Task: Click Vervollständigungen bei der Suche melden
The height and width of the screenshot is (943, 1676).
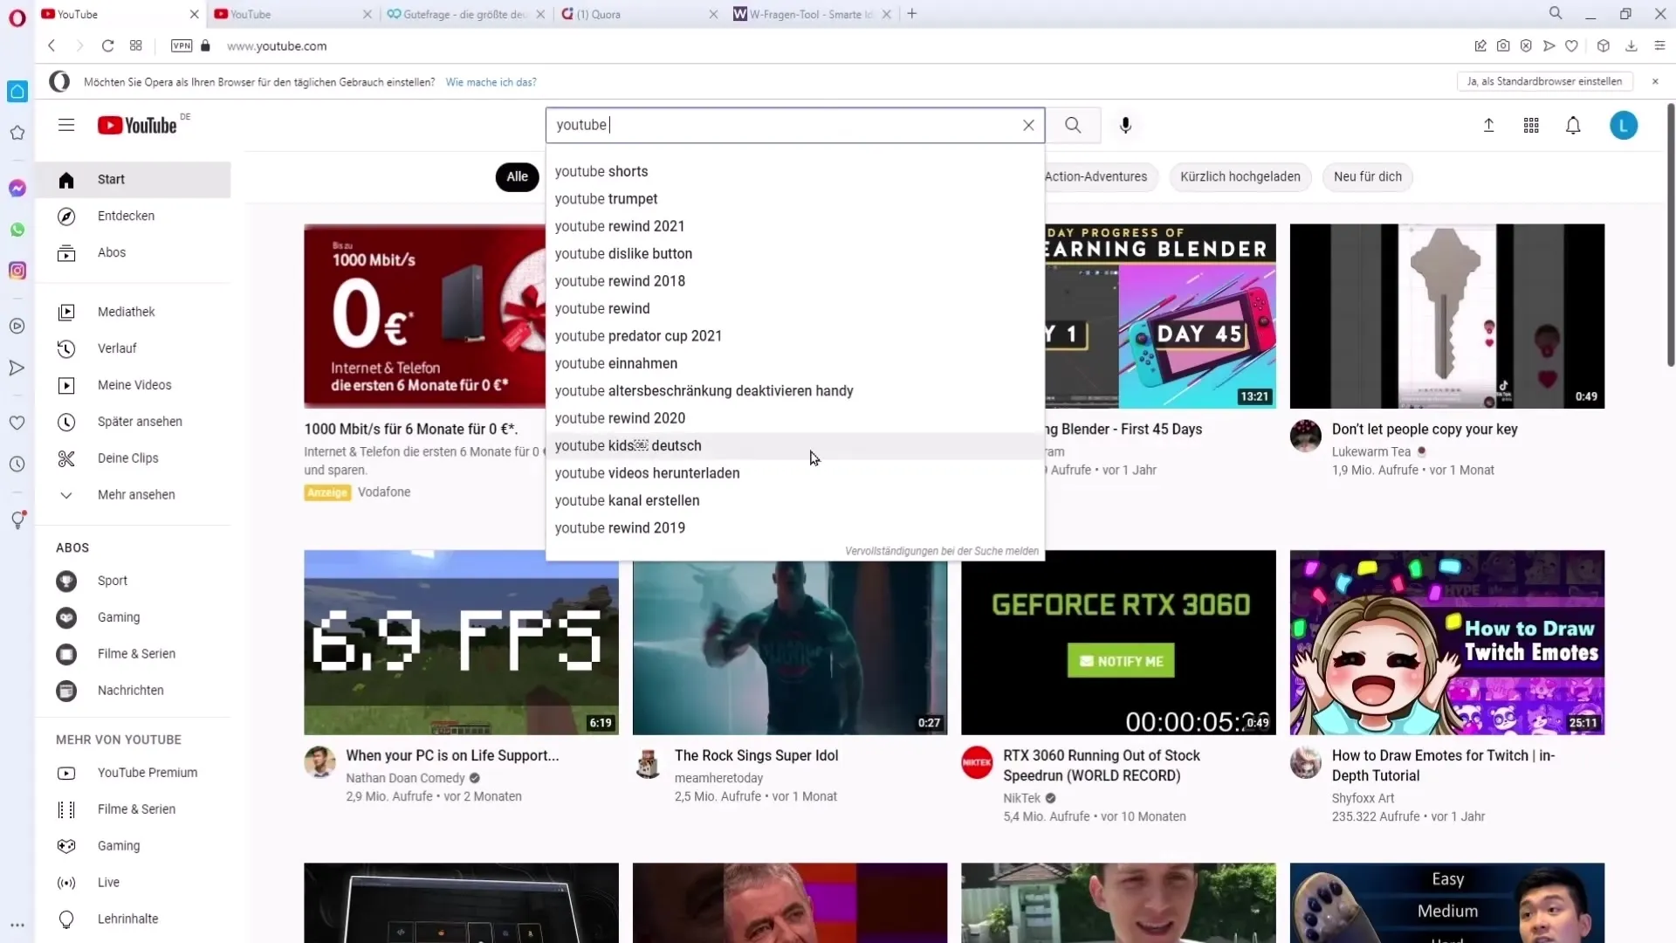Action: coord(941,551)
